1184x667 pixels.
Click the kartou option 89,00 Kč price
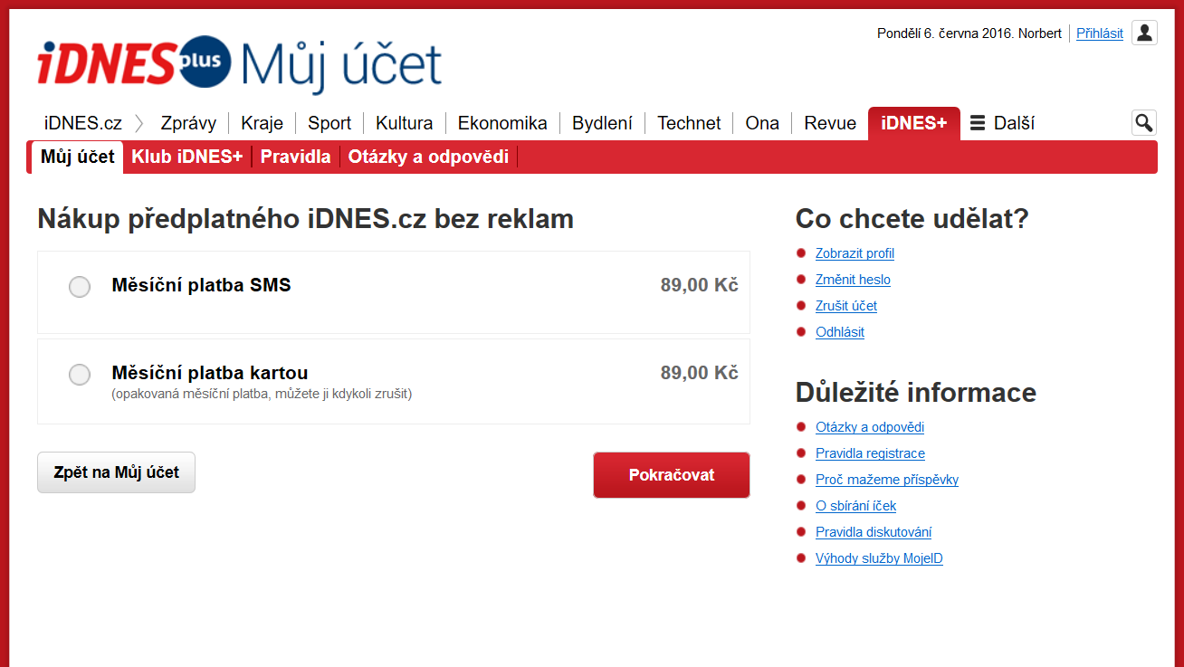click(x=700, y=373)
